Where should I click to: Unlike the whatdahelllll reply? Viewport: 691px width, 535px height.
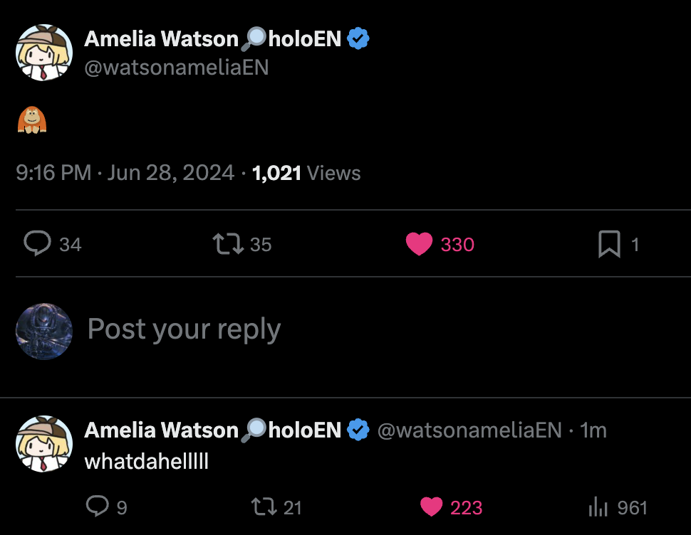(x=431, y=507)
